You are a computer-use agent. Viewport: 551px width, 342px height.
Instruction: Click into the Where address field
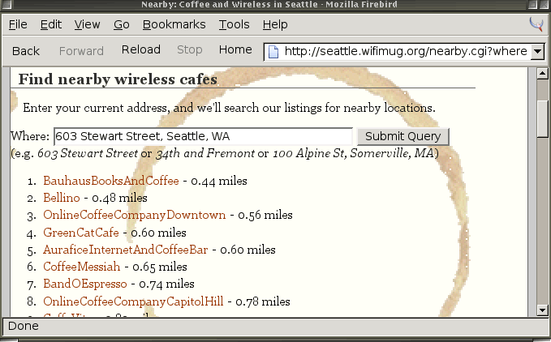pos(202,136)
